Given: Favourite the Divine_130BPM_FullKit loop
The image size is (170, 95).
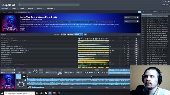Looking at the screenshot, I should [120, 39].
